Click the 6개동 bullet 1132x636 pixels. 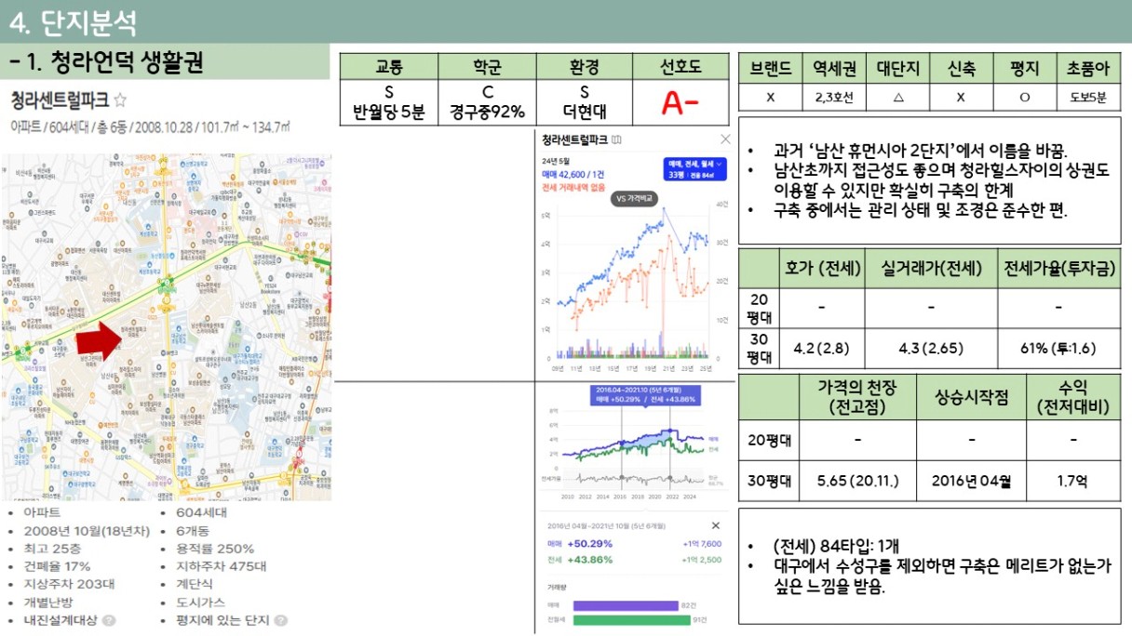191,531
